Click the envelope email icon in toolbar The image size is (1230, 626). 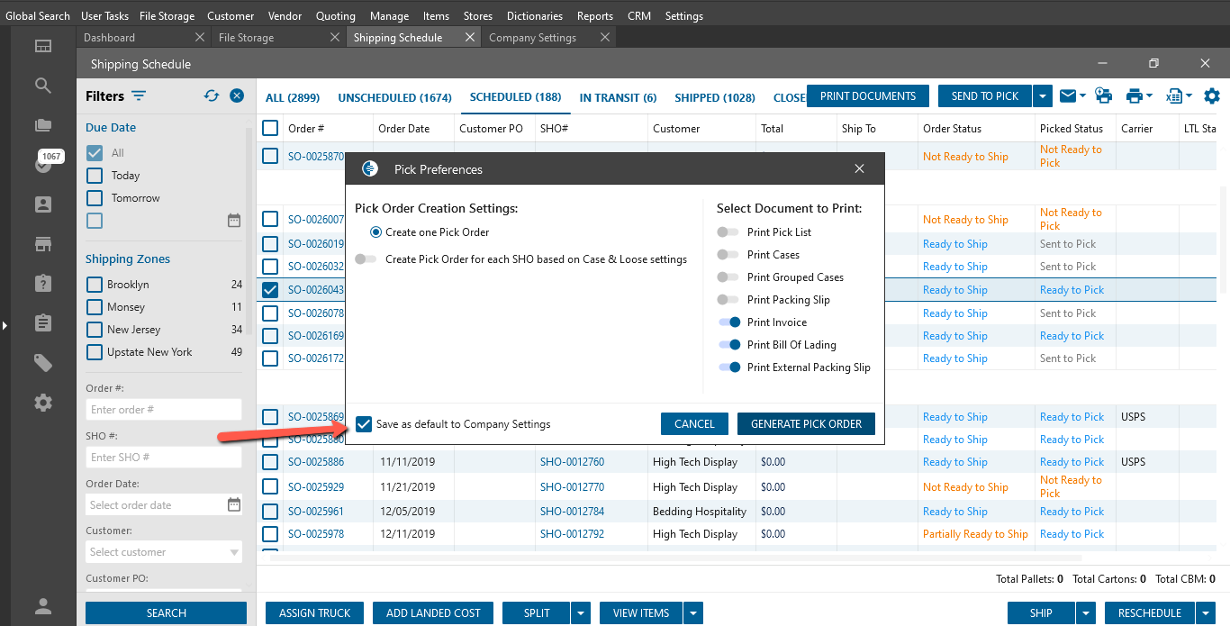coord(1067,96)
